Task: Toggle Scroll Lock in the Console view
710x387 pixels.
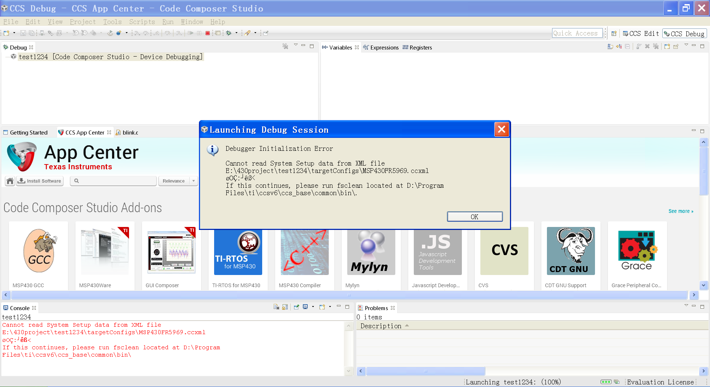Action: [x=285, y=307]
